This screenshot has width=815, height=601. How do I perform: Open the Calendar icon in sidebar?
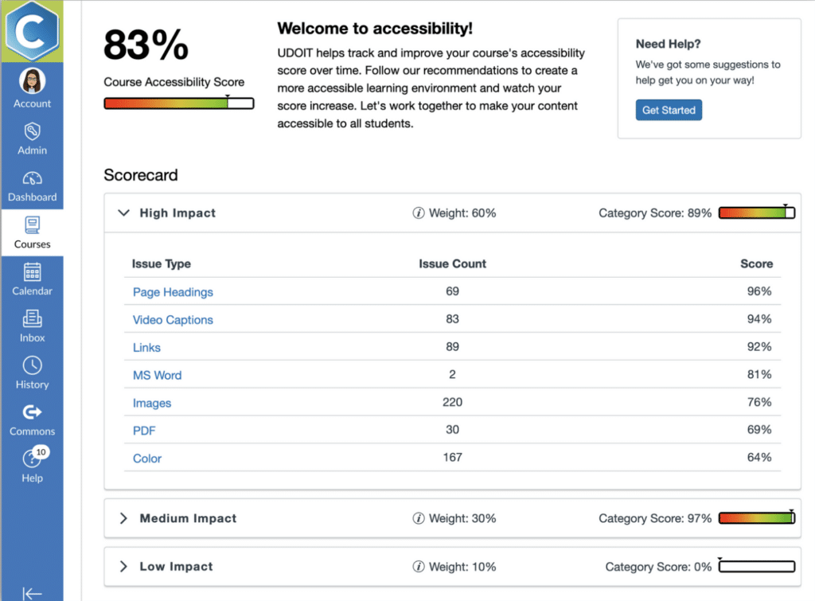click(32, 272)
